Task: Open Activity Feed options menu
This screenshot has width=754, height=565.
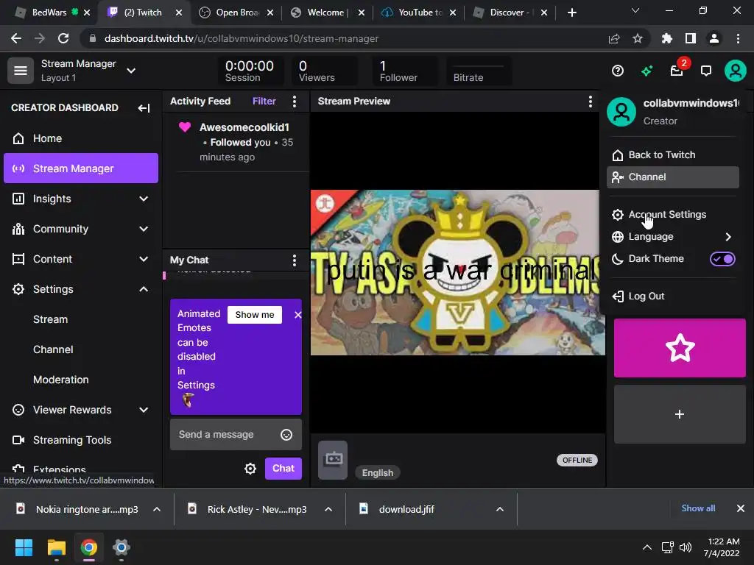Action: tap(295, 101)
